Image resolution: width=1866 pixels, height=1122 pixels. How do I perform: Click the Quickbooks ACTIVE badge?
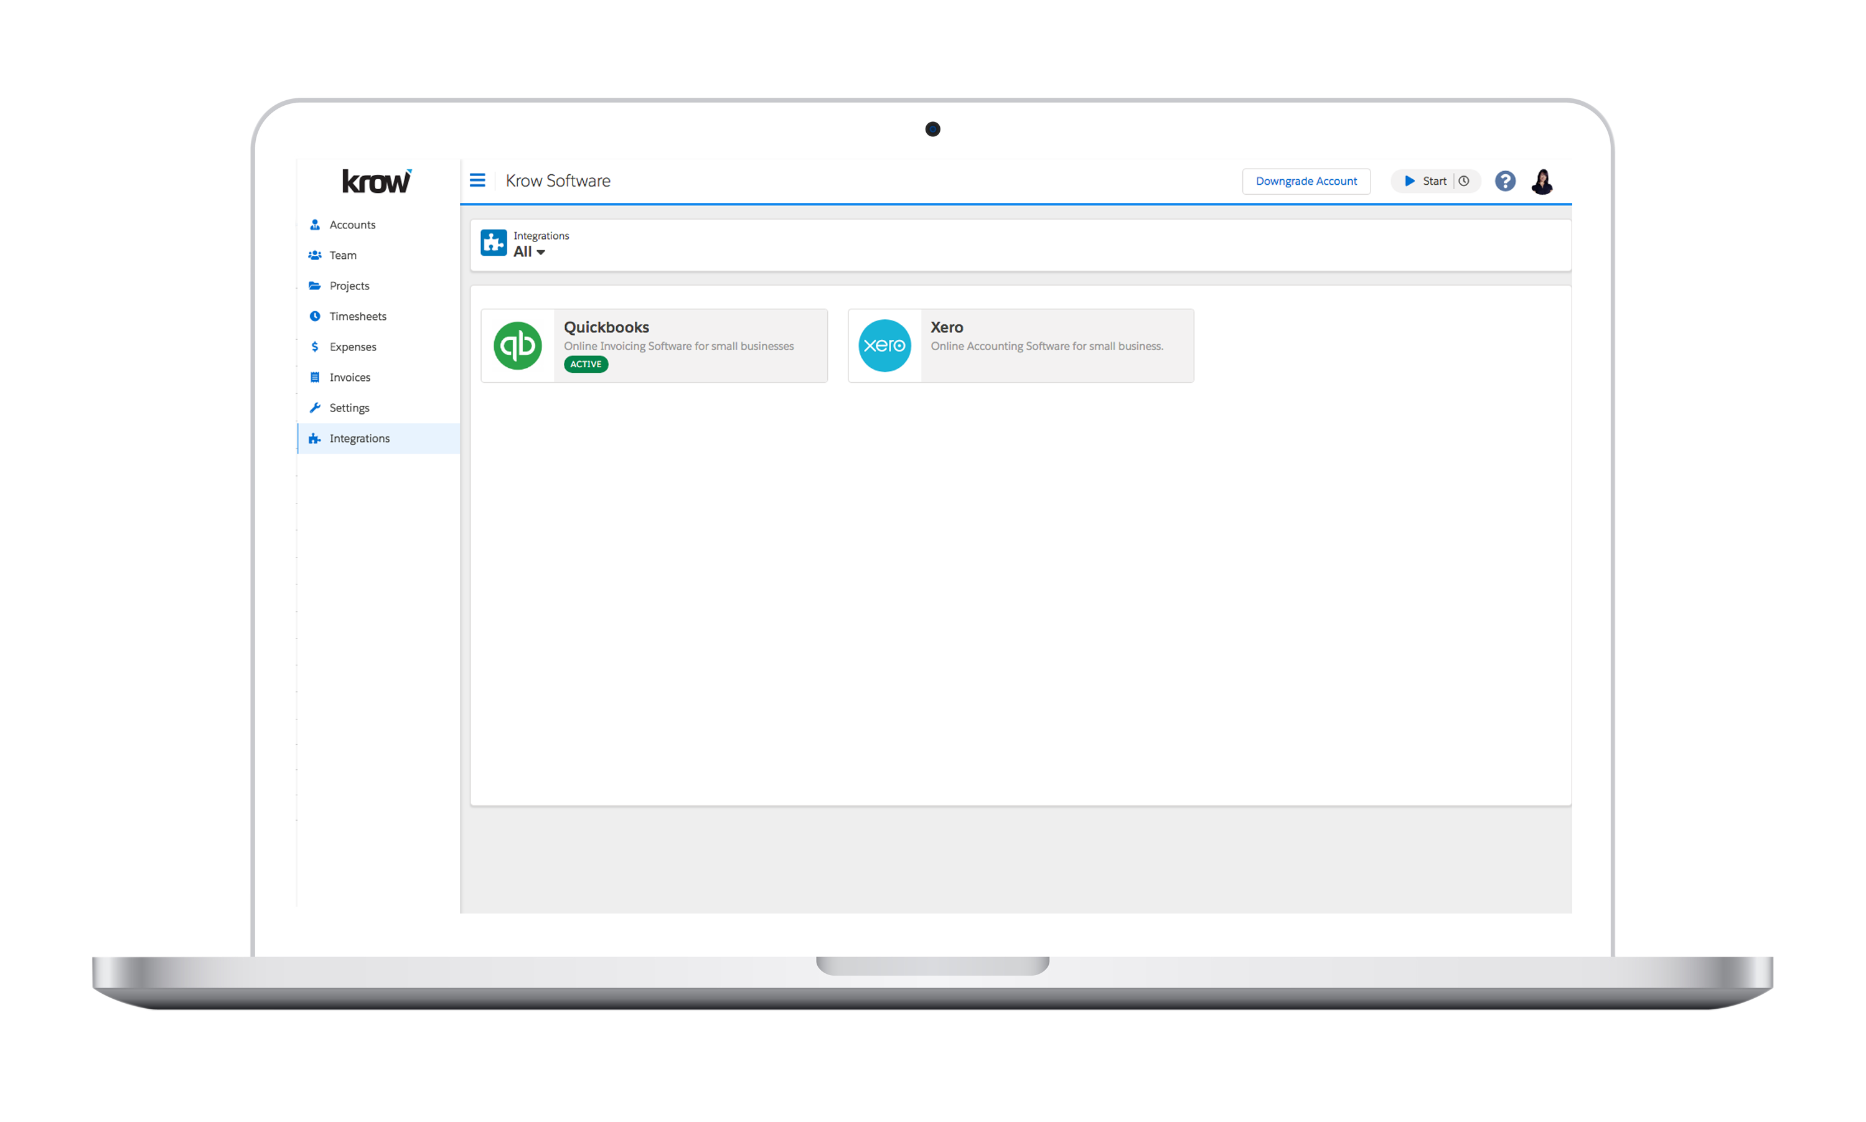585,365
